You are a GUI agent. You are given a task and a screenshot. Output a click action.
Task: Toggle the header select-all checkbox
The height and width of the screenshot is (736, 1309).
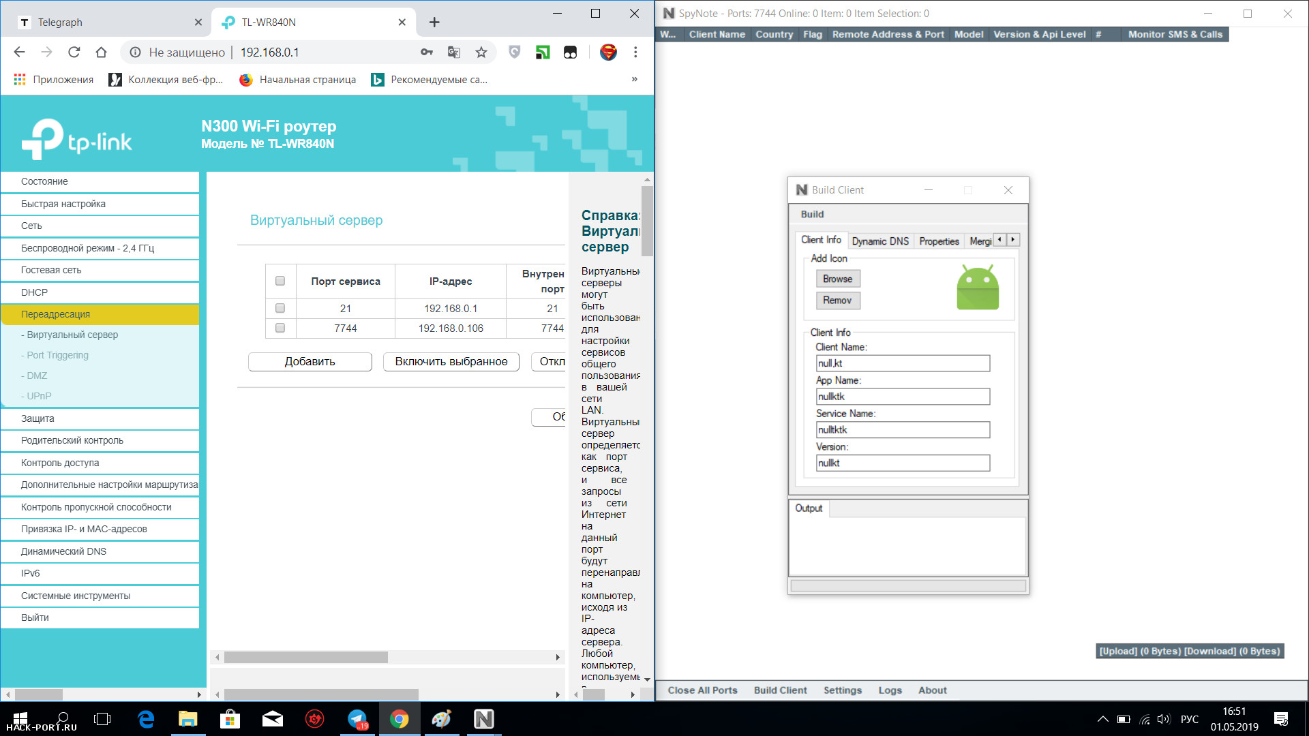tap(280, 281)
